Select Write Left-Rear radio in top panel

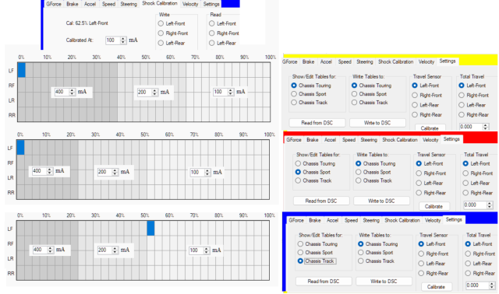pyautogui.click(x=161, y=44)
